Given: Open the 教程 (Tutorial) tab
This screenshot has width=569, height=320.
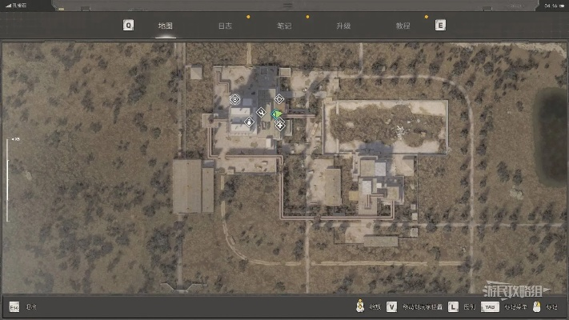Looking at the screenshot, I should pos(403,26).
